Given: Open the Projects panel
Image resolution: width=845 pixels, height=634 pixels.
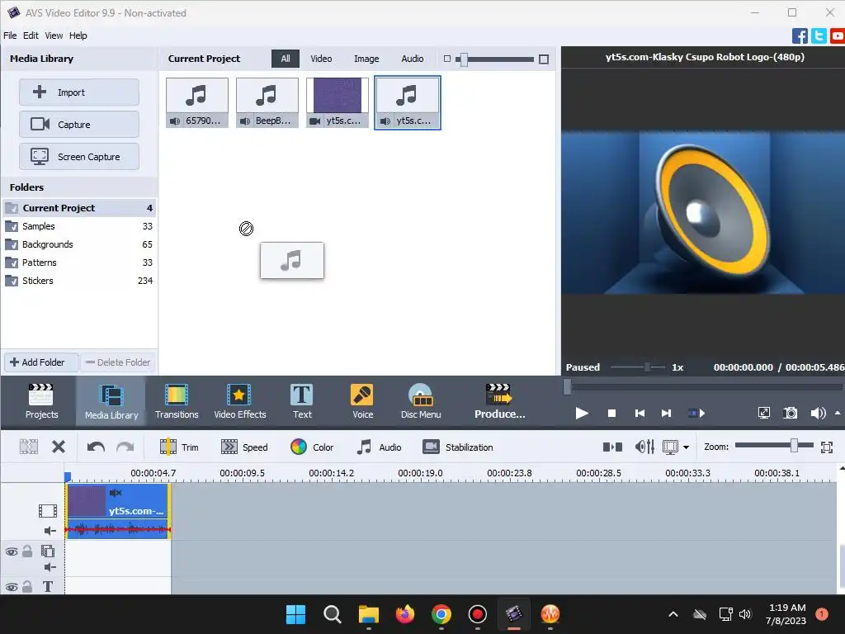Looking at the screenshot, I should 41,401.
